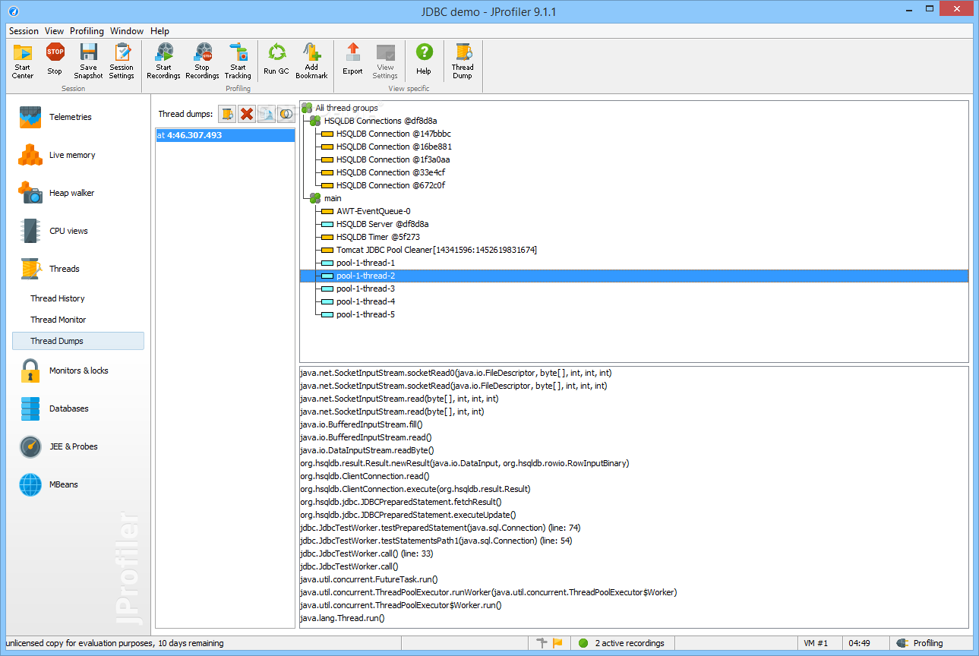Viewport: 979px width, 656px height.
Task: Click the java.lang.Thread.run() stack frame
Action: (x=343, y=618)
